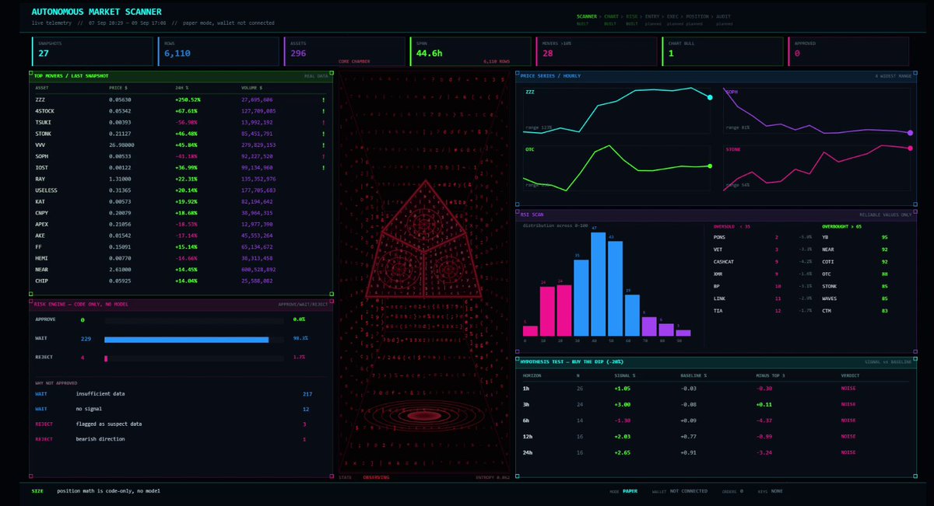Select the HEMI row in Top Movers
The height and width of the screenshot is (506, 934).
(181, 257)
